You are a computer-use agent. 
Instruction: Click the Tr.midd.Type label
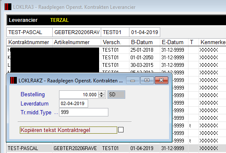pyautogui.click(x=36, y=113)
